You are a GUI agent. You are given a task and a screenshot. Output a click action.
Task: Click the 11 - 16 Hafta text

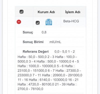pos(27,80)
